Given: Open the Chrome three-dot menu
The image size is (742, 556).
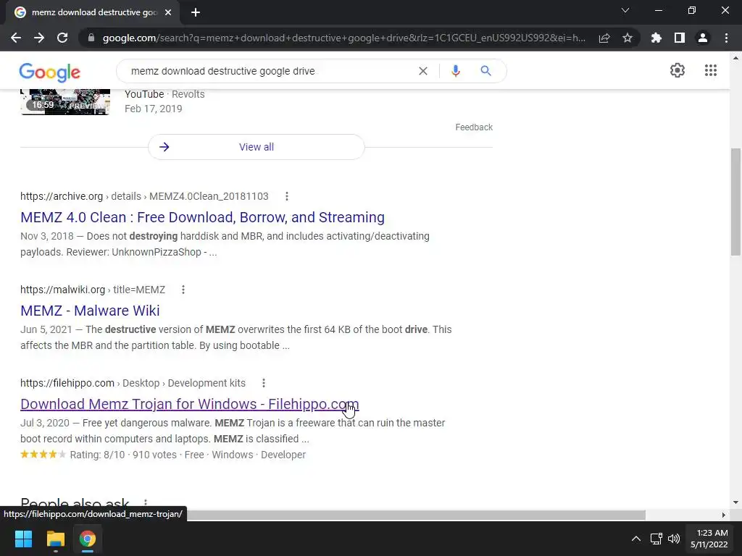Looking at the screenshot, I should pos(726,38).
